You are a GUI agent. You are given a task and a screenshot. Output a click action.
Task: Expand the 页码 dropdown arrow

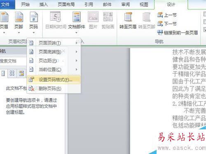click(33, 33)
